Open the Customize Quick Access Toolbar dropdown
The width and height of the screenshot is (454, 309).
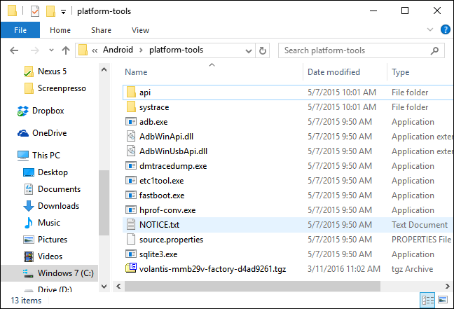point(64,12)
